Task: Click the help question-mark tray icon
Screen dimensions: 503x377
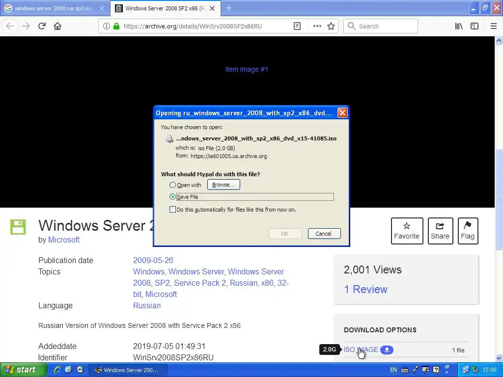Action: (436, 370)
